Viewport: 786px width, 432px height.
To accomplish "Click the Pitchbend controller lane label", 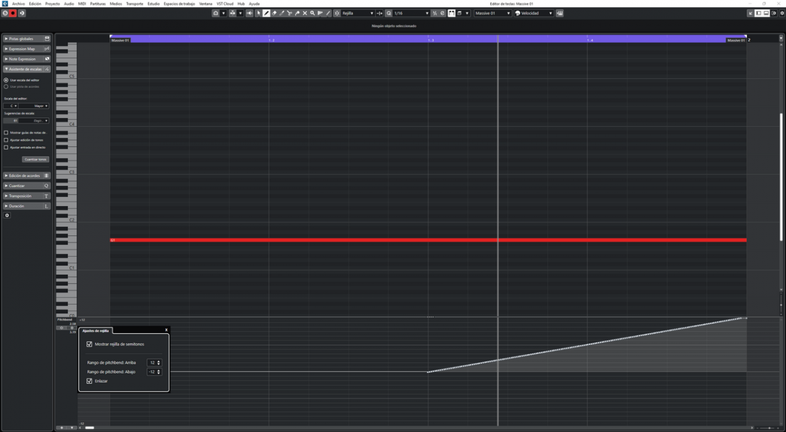I will click(x=64, y=319).
